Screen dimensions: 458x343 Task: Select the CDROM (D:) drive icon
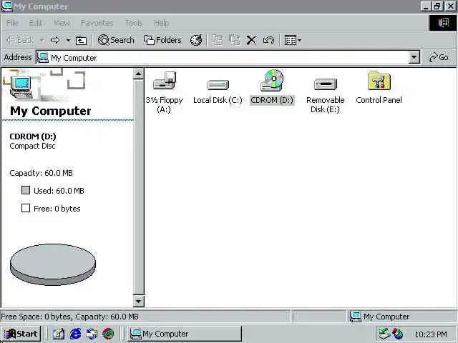[x=272, y=80]
